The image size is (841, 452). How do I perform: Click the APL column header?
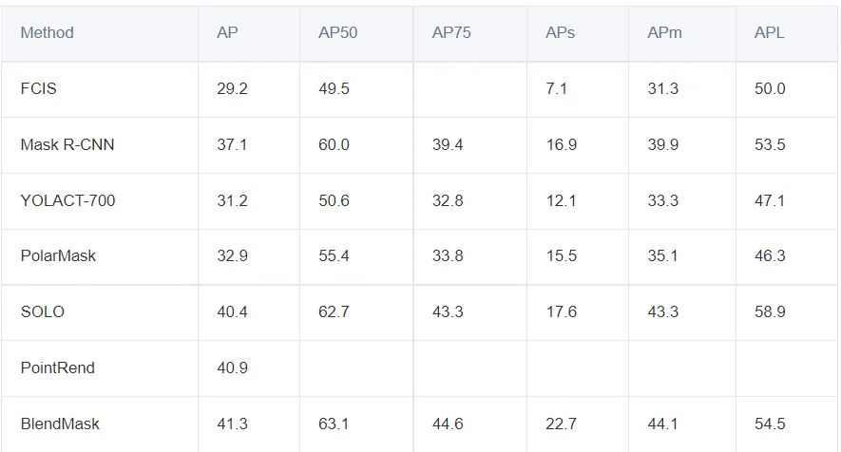click(770, 33)
